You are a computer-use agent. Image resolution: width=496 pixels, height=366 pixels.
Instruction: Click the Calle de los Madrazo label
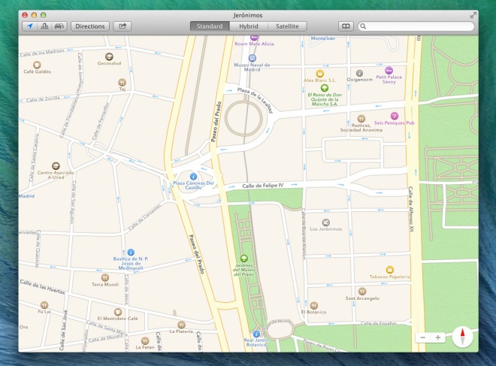pyautogui.click(x=42, y=53)
